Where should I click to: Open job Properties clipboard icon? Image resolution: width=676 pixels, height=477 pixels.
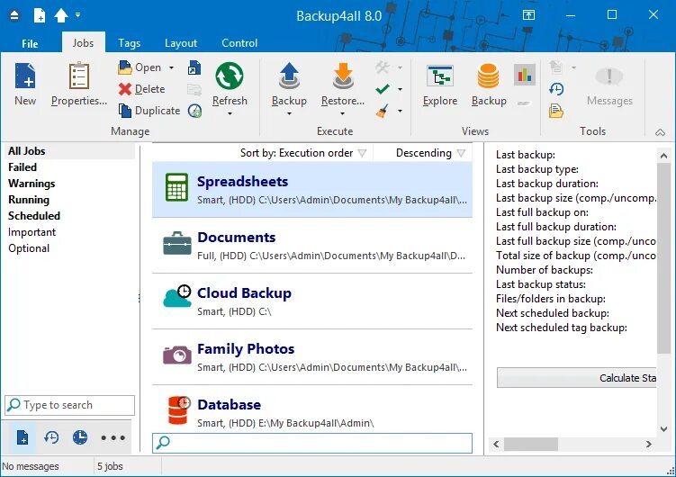[79, 76]
